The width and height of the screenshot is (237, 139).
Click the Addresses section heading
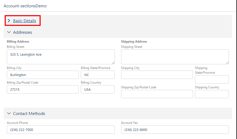tap(23, 32)
